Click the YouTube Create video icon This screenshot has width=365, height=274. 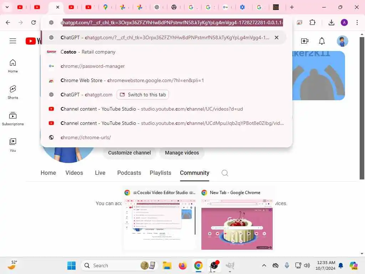[x=305, y=41]
